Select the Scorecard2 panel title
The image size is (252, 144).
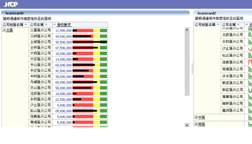207,13
